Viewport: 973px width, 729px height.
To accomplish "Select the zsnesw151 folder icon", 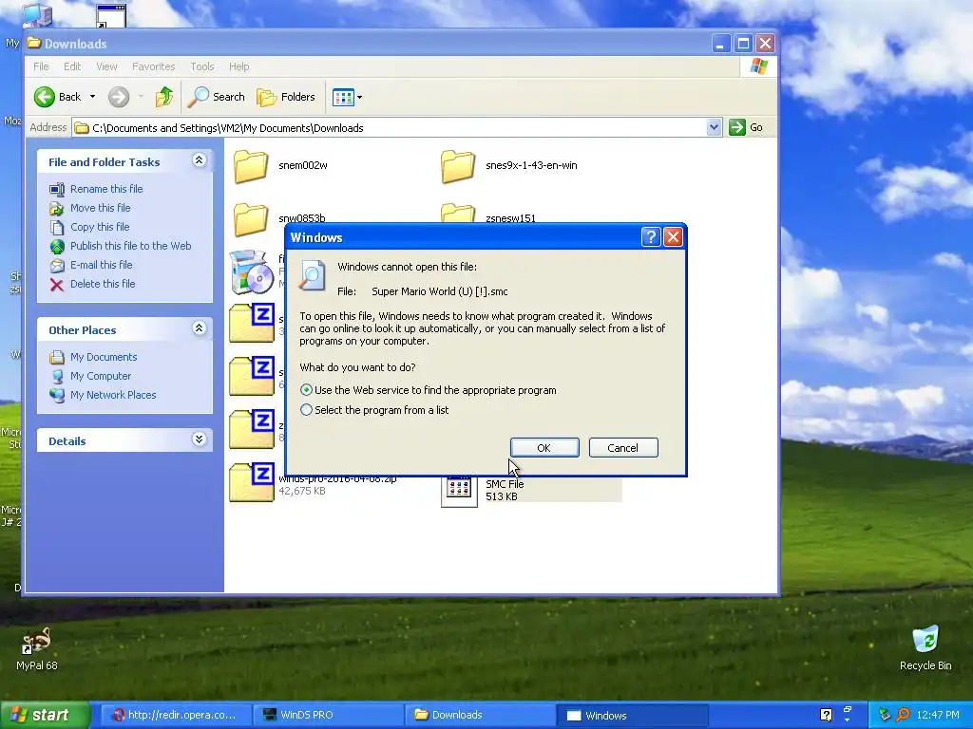I will (x=458, y=214).
